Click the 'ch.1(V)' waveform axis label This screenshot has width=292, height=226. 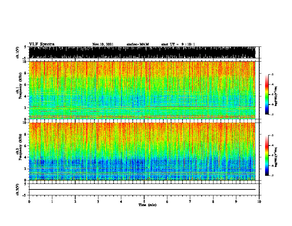click(18, 52)
